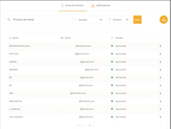171x129 pixels.
Task: Click the orange download export icon
Action: pos(164,20)
